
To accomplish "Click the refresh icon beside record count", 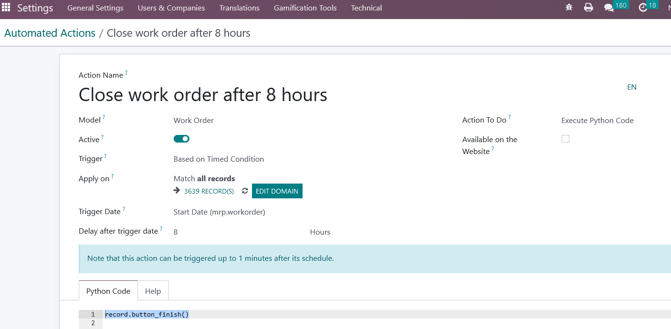I will [245, 191].
